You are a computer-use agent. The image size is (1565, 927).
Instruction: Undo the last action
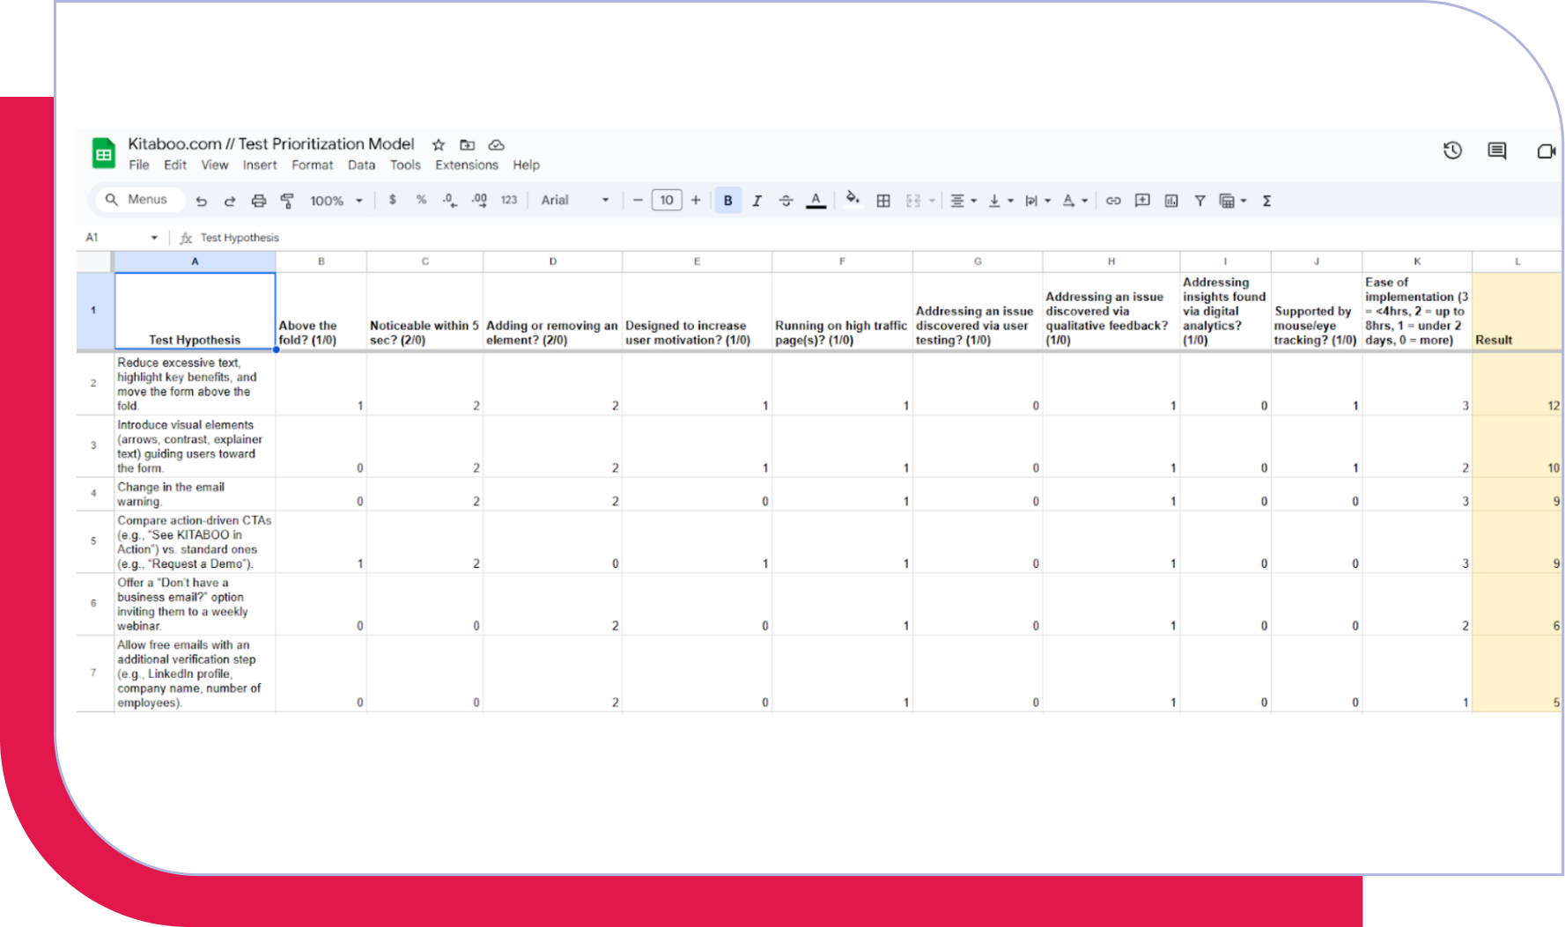(x=201, y=201)
